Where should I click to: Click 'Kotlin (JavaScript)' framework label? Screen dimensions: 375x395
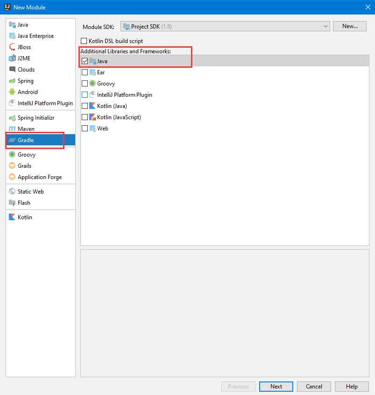[x=119, y=117]
